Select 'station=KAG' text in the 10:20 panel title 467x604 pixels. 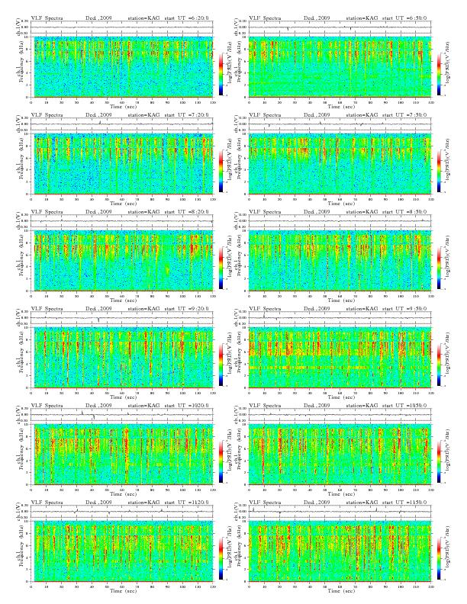point(143,406)
